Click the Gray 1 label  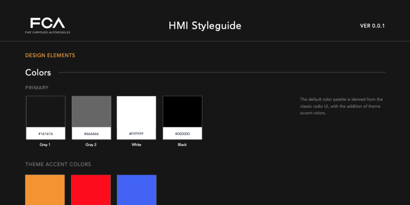[45, 145]
